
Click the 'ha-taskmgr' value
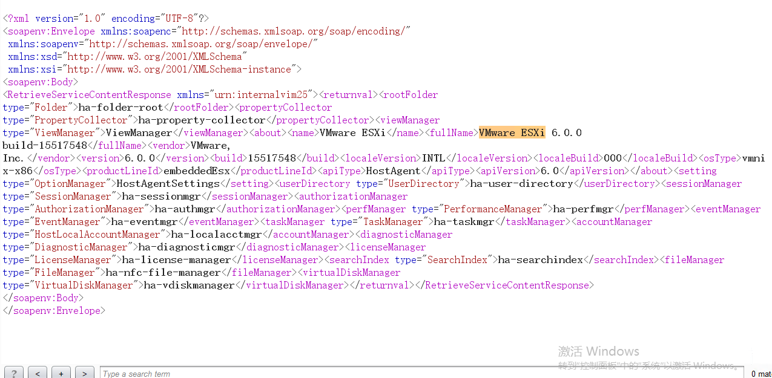point(464,221)
